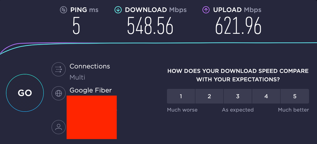317x144 pixels.
Task: Click the user profile icon
Action: click(58, 127)
